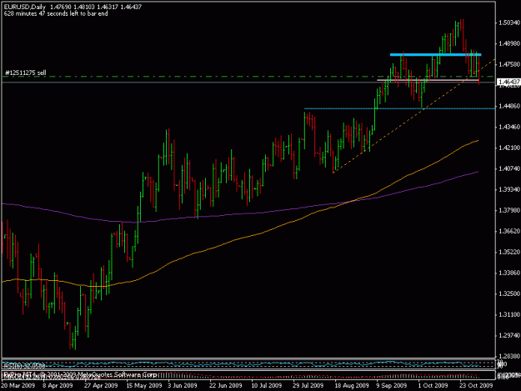Click the 1.35220 price axis label
Screen dimensions: 521x391
click(509, 252)
